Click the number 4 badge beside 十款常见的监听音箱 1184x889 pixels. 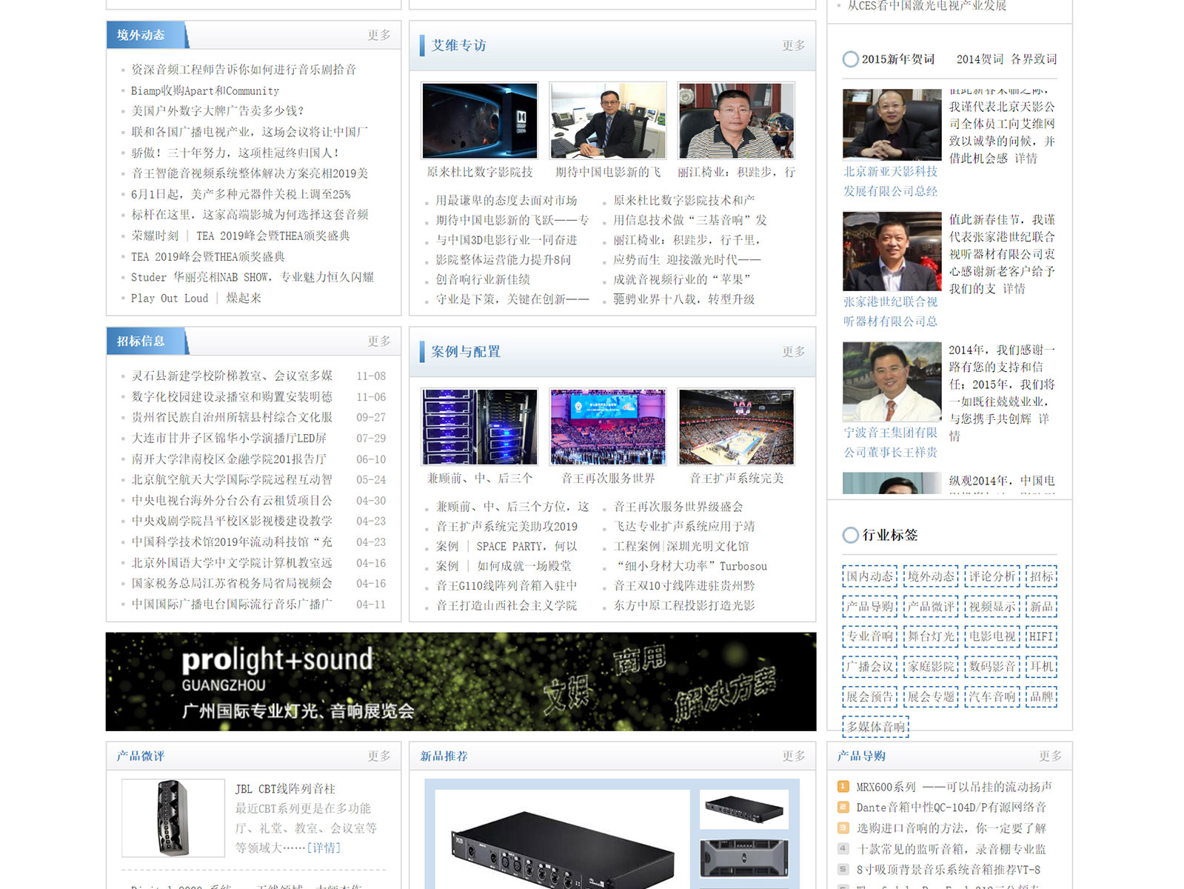click(843, 849)
